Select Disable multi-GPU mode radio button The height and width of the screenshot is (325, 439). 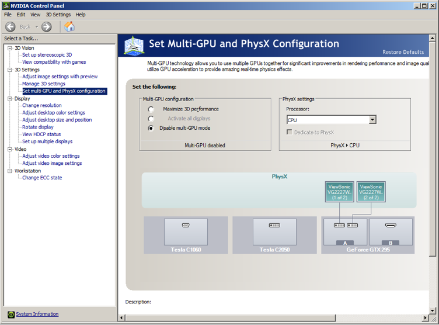click(151, 128)
